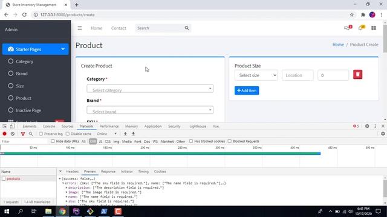Screen dimensions: 387x217
Task: Open the Windows taskbar search icon
Action: [x=21, y=212]
